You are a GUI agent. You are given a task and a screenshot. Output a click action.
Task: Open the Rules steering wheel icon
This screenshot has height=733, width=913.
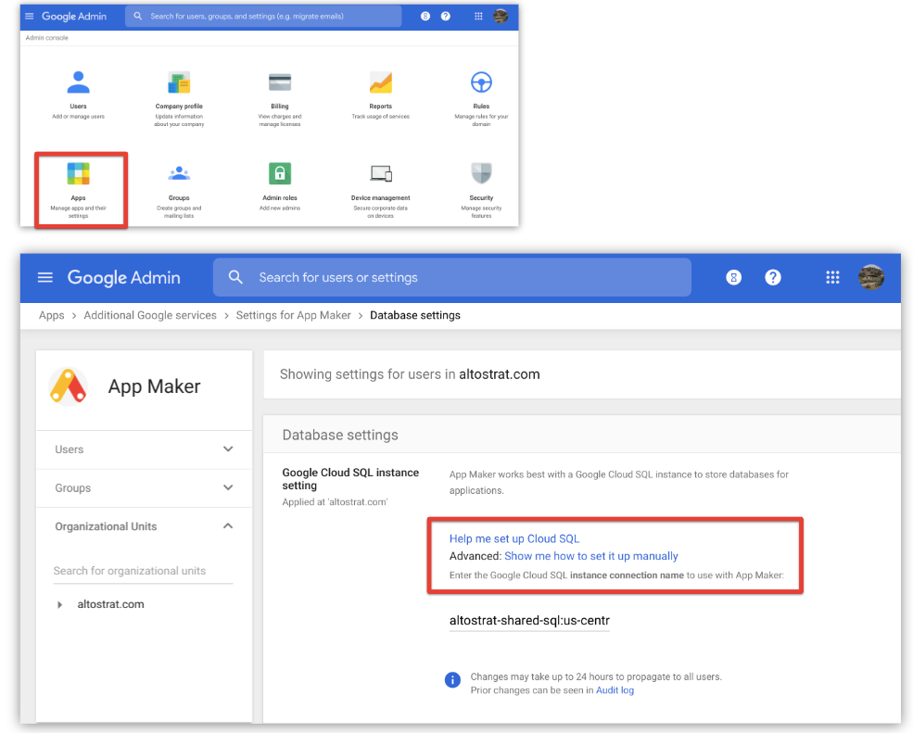tap(481, 82)
